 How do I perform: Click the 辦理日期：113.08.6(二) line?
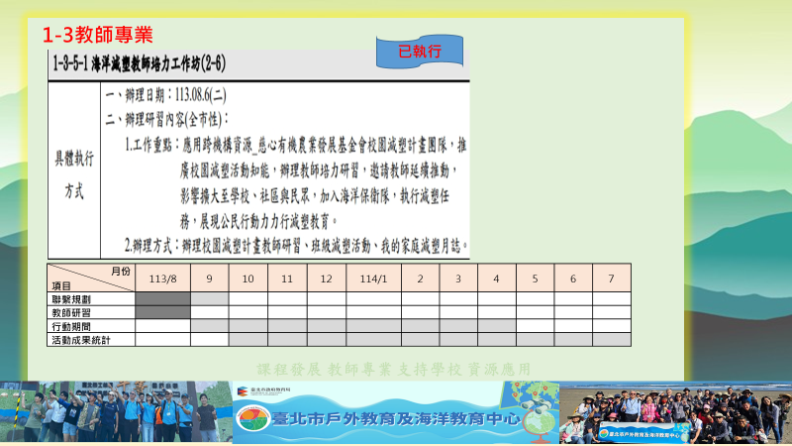(165, 95)
